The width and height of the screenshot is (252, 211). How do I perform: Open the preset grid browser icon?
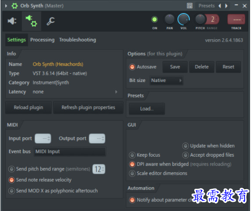coord(189,6)
